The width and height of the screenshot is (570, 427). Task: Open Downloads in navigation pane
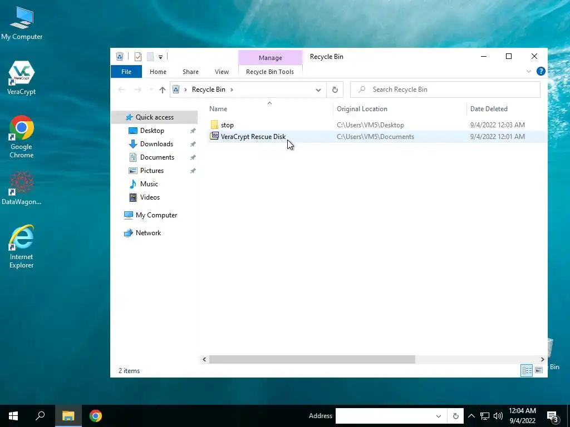[156, 144]
